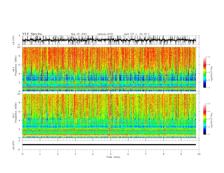Screen dimensions: 224x173
Task: Click the 'VLF Spectra' plot title
Action: coord(32,34)
